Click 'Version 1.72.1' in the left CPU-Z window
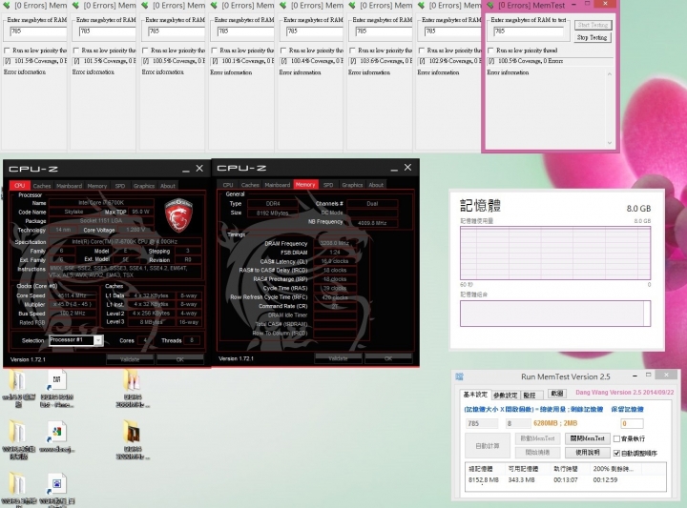 pos(28,359)
